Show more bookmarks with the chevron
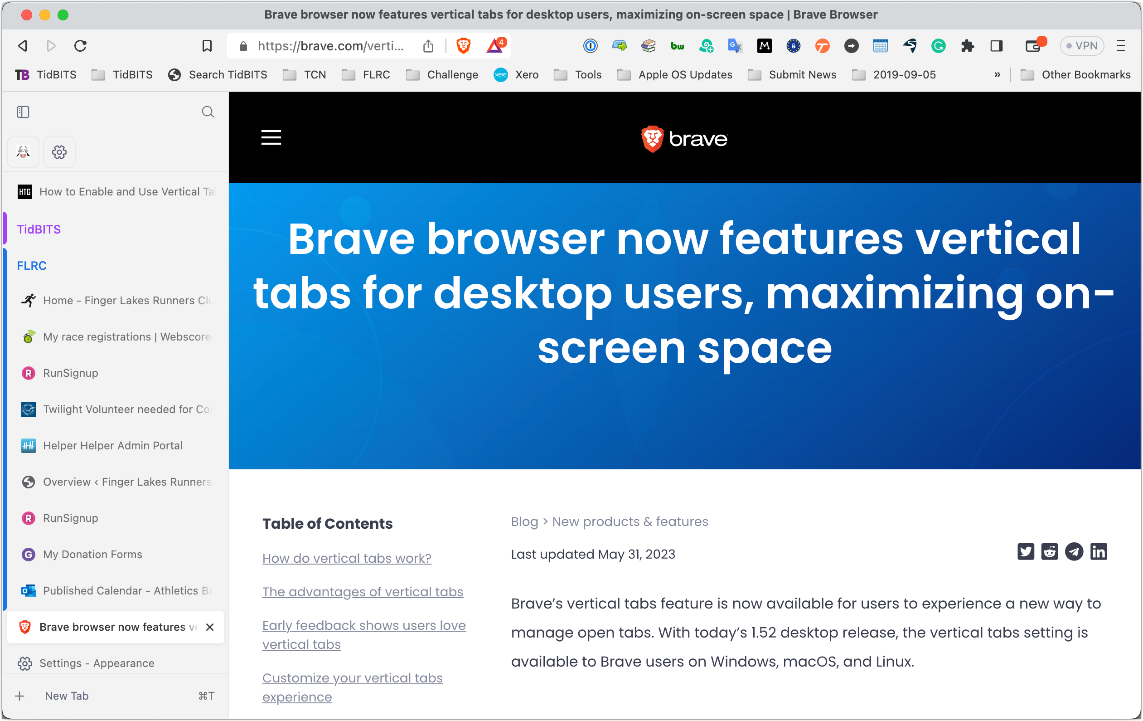Screen dimensions: 1143x721 pyautogui.click(x=997, y=74)
